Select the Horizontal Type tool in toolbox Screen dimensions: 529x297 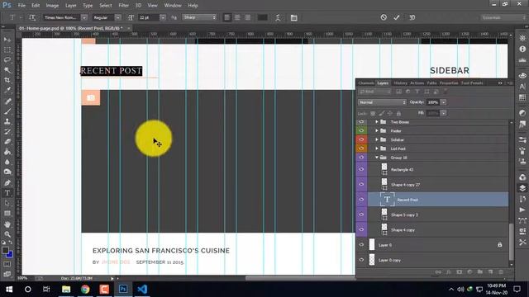[7, 193]
